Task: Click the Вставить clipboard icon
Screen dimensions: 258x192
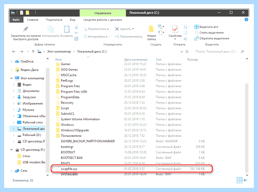Action: click(x=67, y=29)
